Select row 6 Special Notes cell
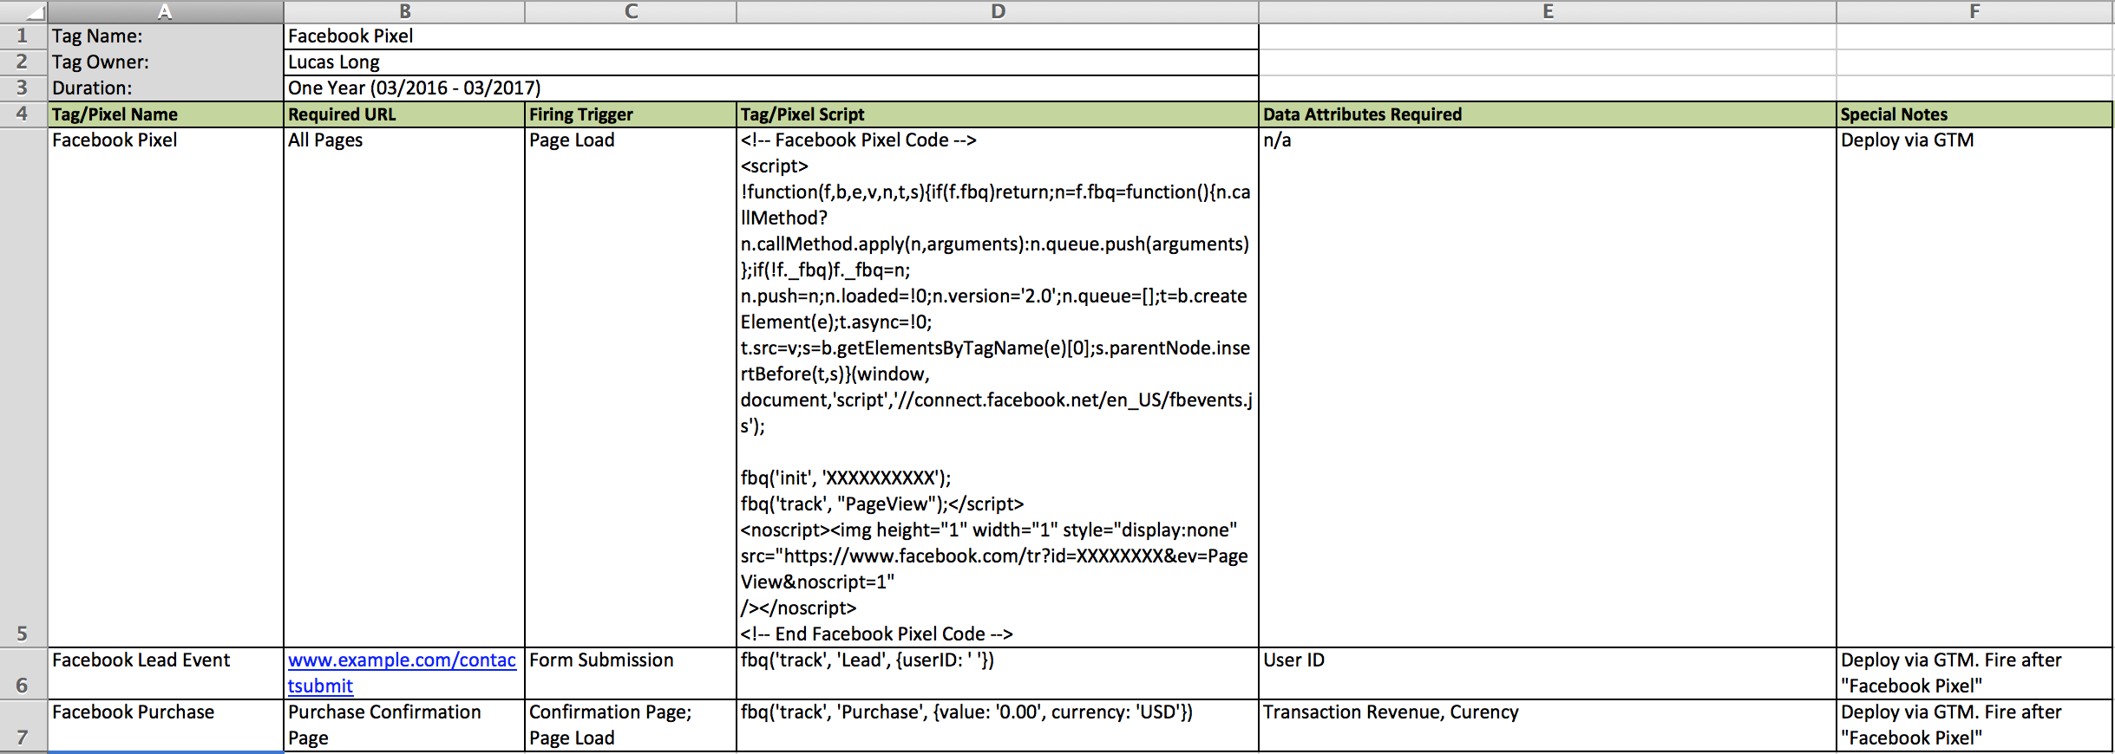 click(x=1974, y=673)
